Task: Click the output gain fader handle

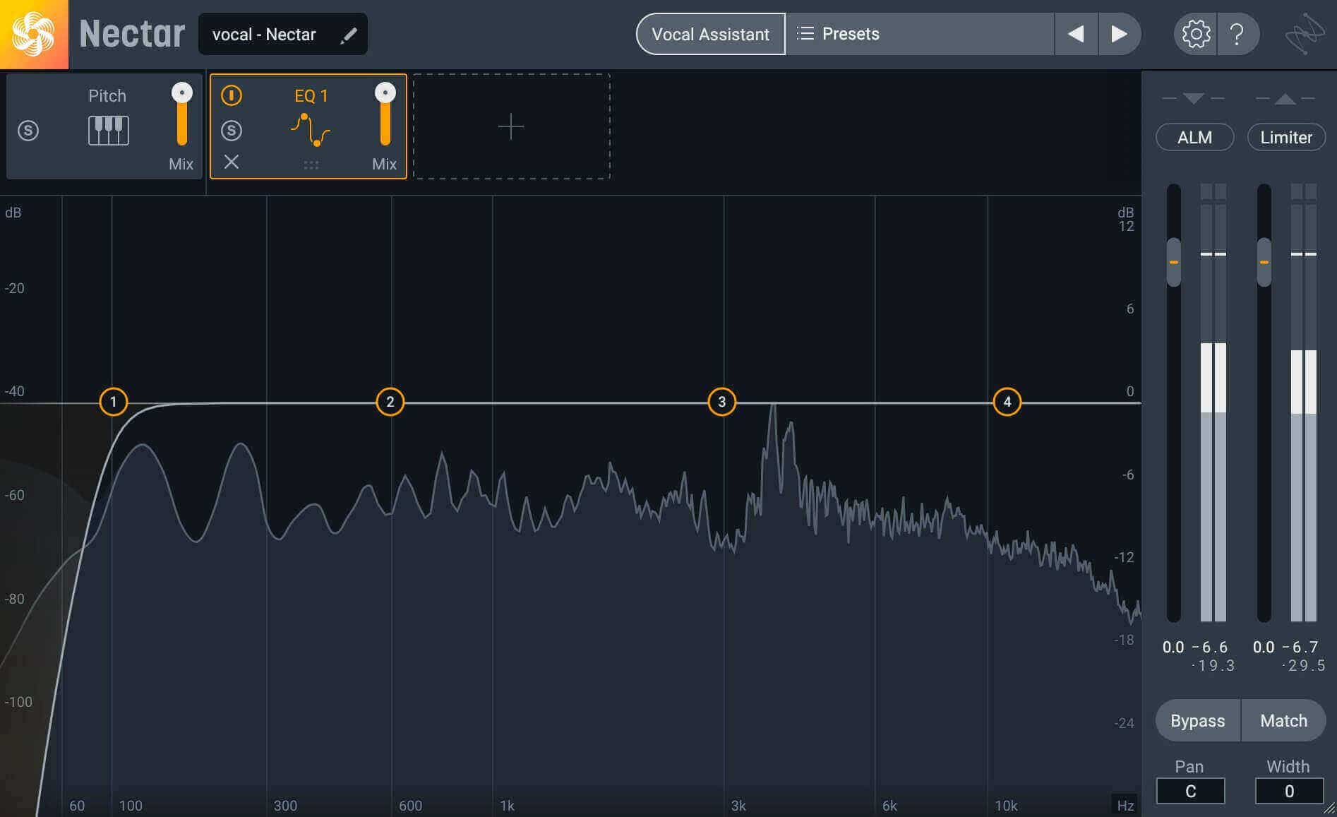Action: pyautogui.click(x=1264, y=262)
